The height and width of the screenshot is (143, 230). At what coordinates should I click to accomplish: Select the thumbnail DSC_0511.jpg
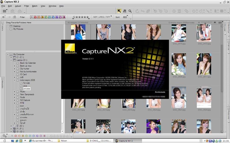(204, 64)
